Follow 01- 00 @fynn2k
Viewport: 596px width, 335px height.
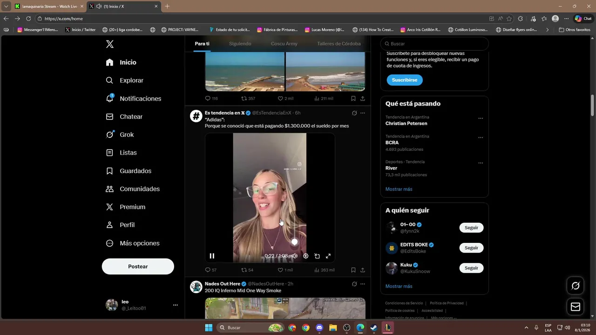pos(471,228)
